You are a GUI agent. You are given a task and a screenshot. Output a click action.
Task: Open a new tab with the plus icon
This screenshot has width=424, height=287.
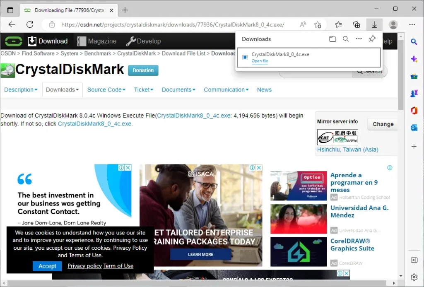tap(125, 10)
